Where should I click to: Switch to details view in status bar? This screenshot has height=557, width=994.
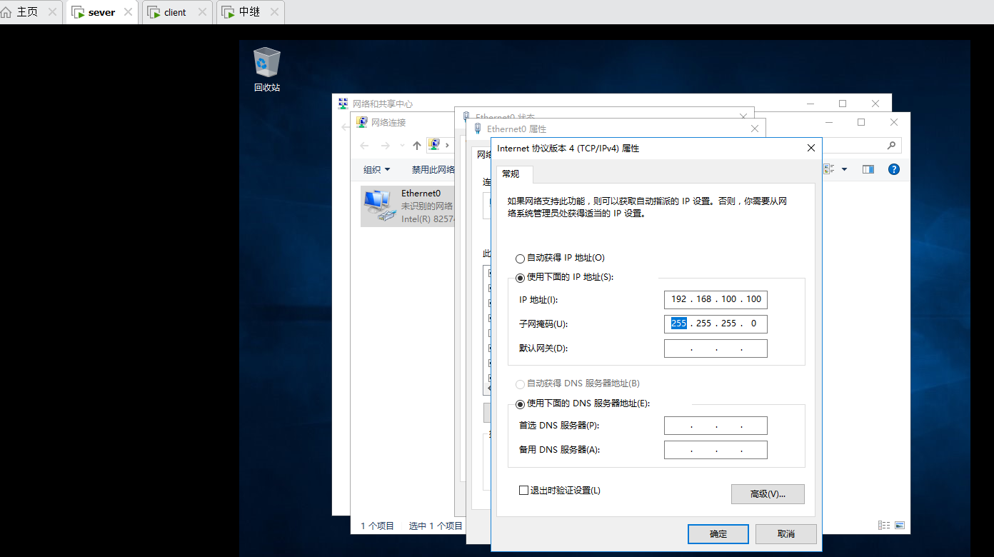[884, 525]
